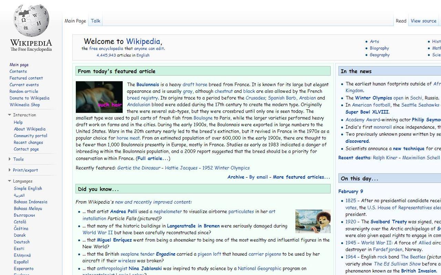The image size is (441, 275).
Task: Switch language to Bahasa Melayu
Action: click(28, 209)
